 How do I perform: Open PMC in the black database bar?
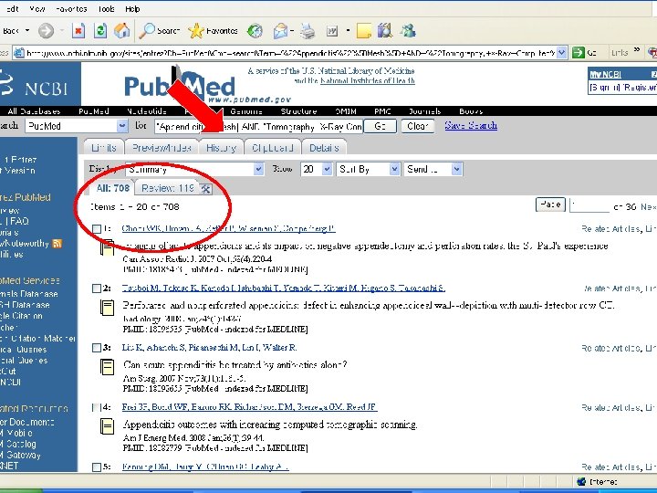coord(382,111)
